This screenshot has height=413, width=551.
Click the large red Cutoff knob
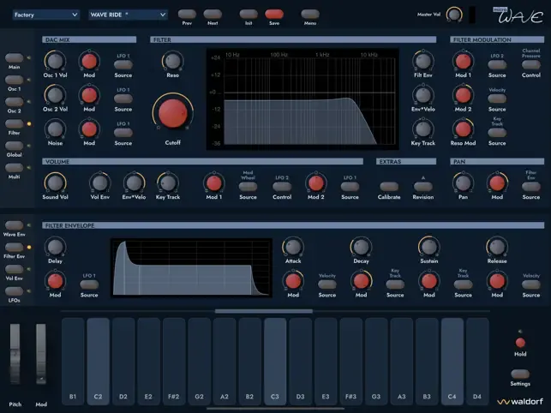click(172, 113)
